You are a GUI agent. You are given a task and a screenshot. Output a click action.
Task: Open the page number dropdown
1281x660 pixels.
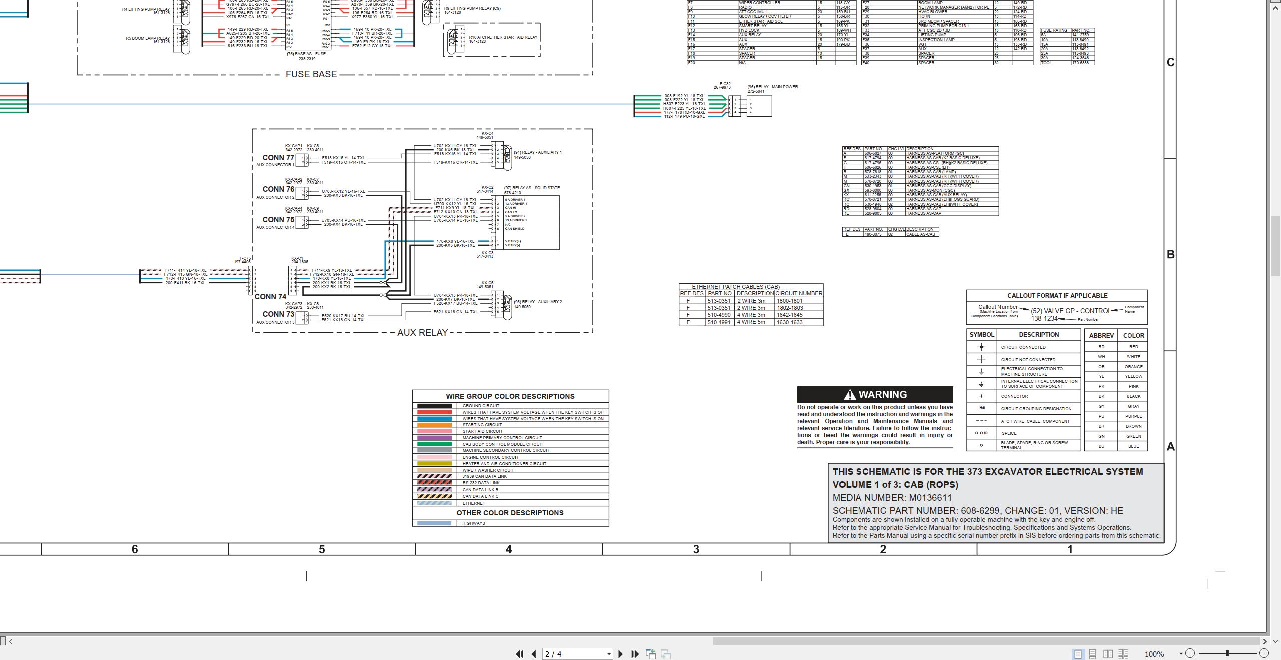point(609,654)
